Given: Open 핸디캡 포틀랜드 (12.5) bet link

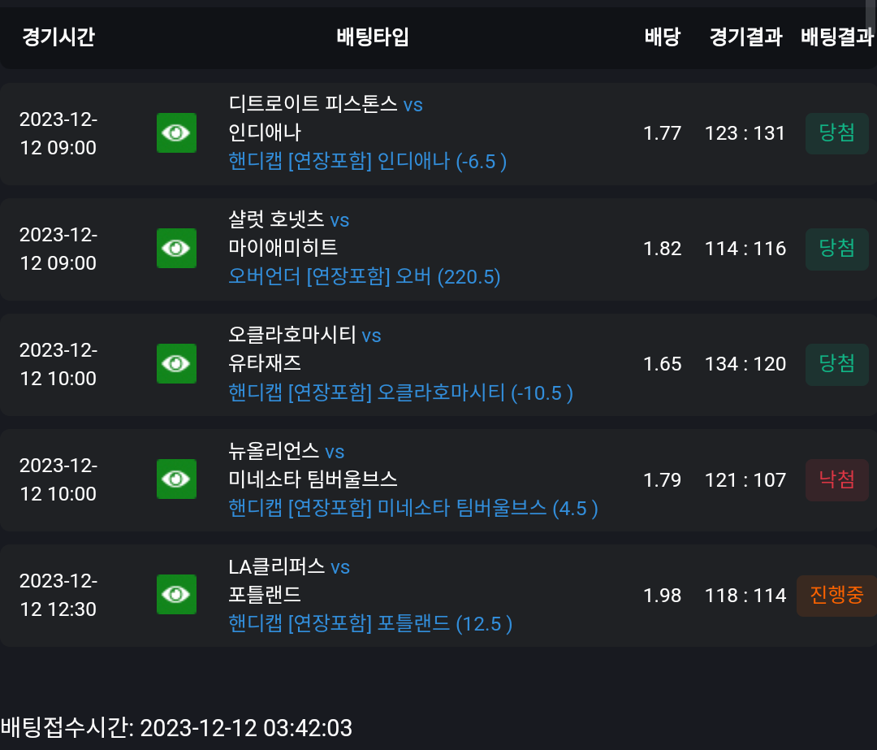Looking at the screenshot, I should click(x=370, y=623).
